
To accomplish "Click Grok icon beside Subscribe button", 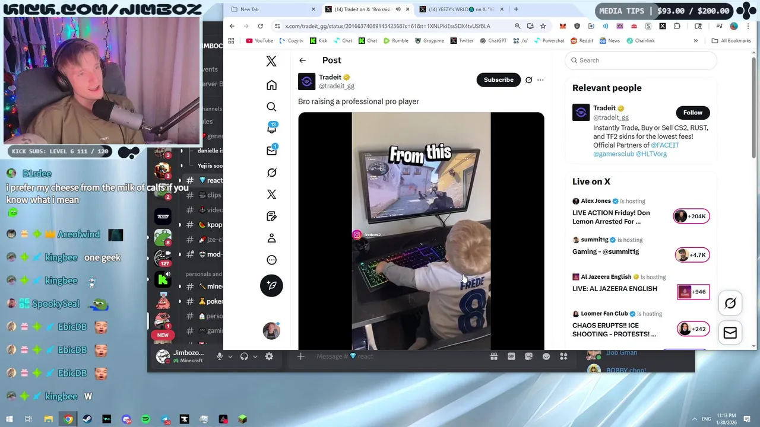I will coord(528,80).
